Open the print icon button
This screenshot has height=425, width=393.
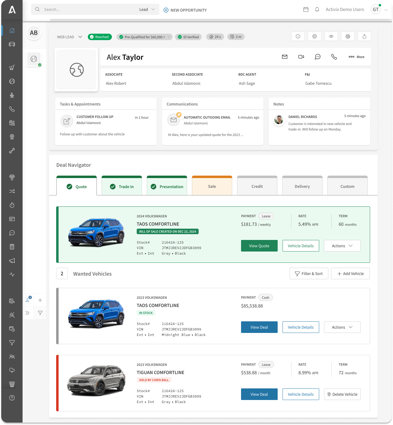tap(348, 36)
